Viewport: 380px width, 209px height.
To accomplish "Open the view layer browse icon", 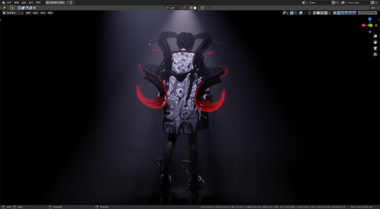I will (x=344, y=2).
